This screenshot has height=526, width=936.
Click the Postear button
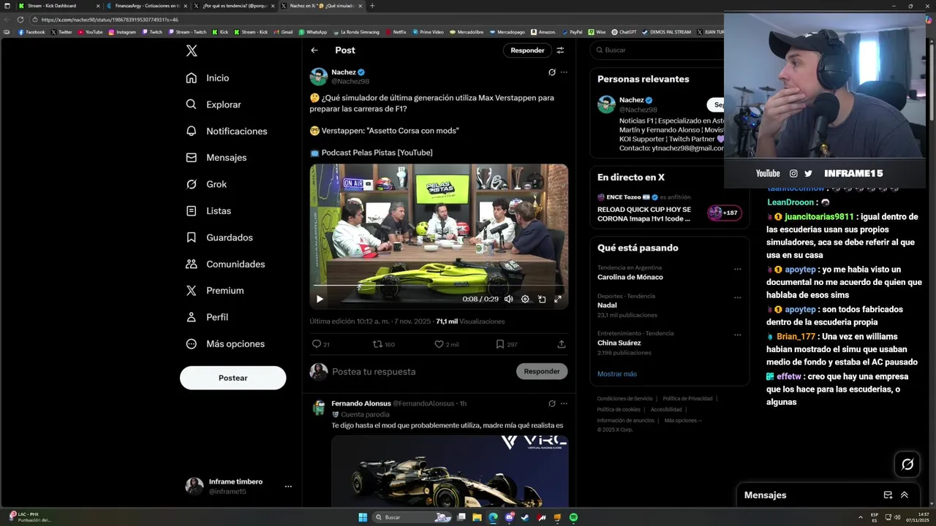pos(233,378)
